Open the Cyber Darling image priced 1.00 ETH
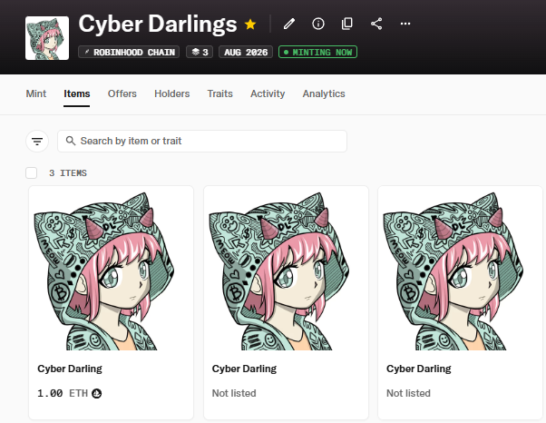546x423 pixels. tap(111, 271)
